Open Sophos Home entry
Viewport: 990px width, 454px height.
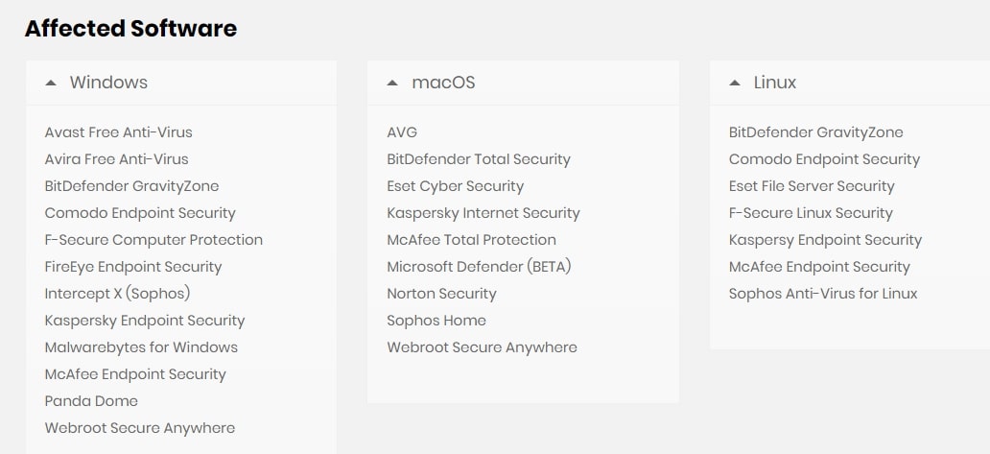click(436, 321)
